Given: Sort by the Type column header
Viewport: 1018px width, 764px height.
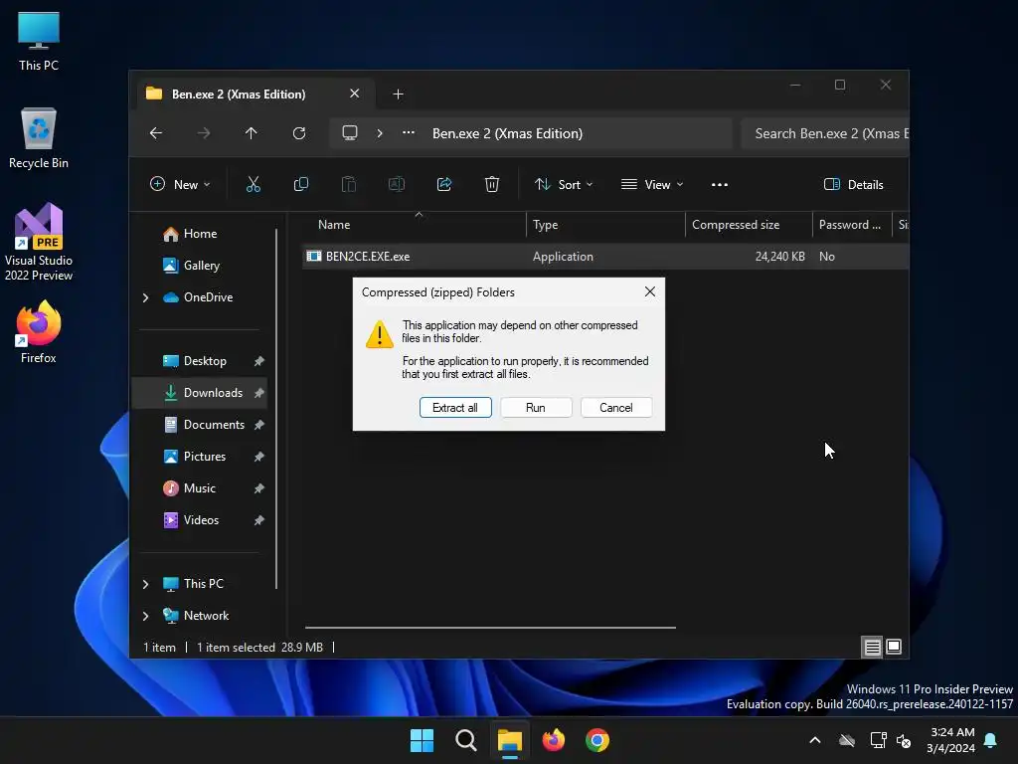Looking at the screenshot, I should pyautogui.click(x=605, y=225).
